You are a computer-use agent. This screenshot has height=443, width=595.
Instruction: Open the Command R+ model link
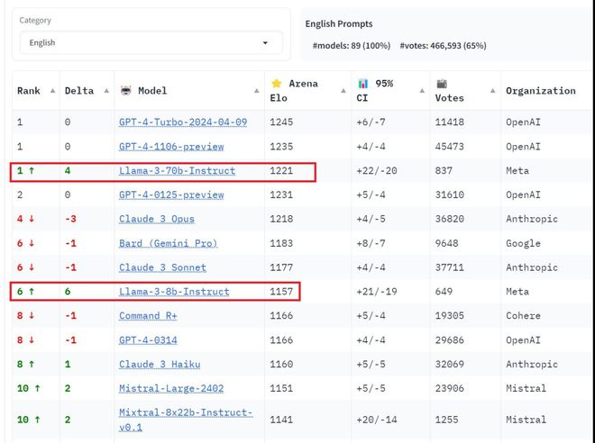[x=148, y=316]
